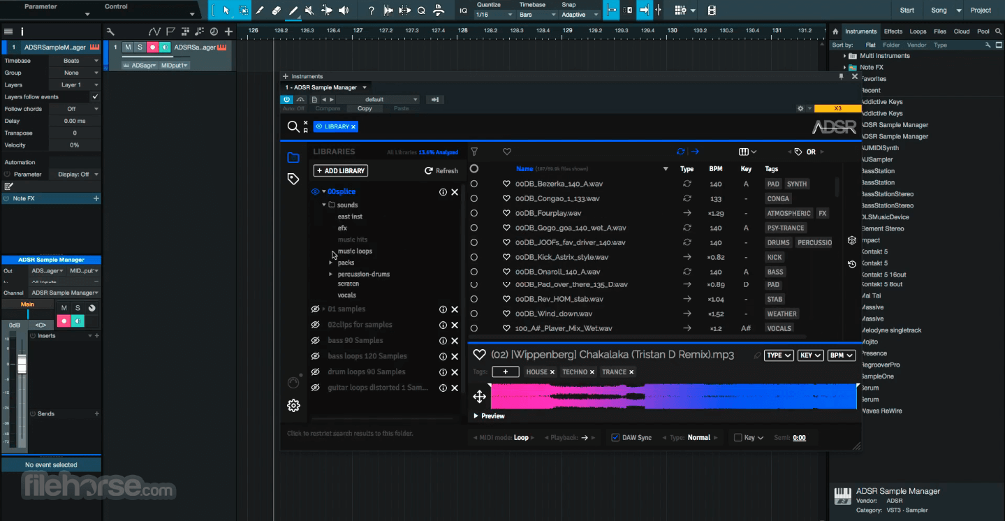Remove the HOUSE tag

552,372
